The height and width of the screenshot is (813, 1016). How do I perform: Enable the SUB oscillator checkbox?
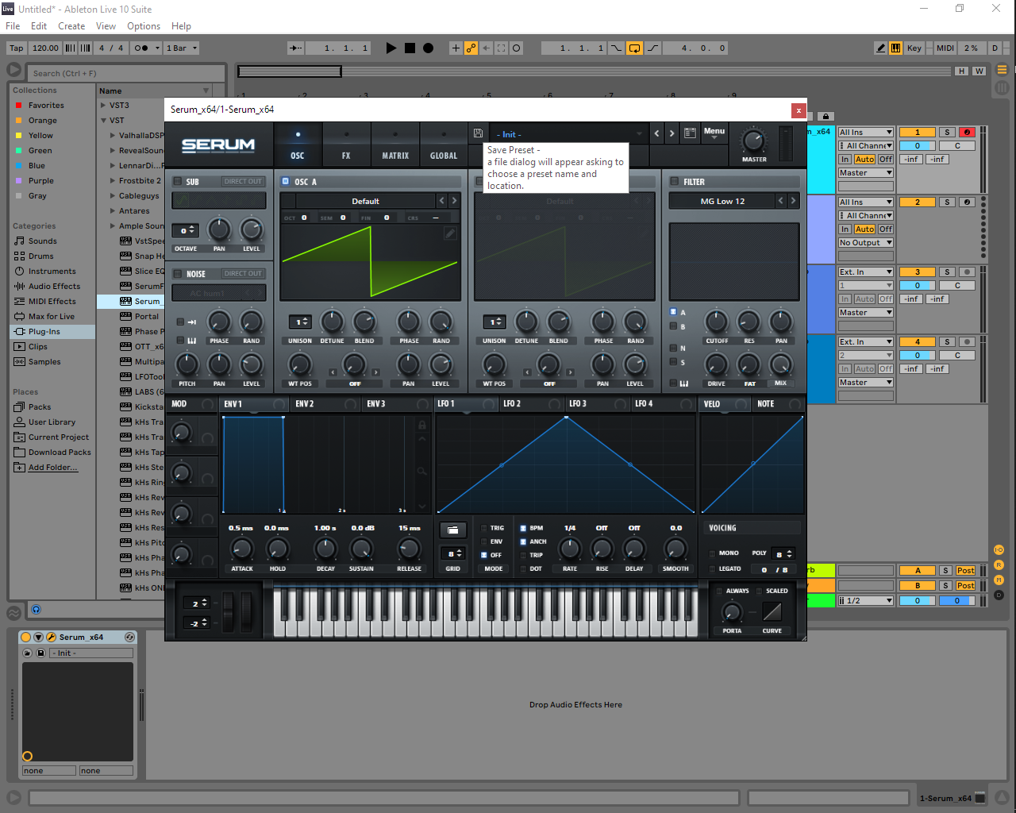(178, 181)
